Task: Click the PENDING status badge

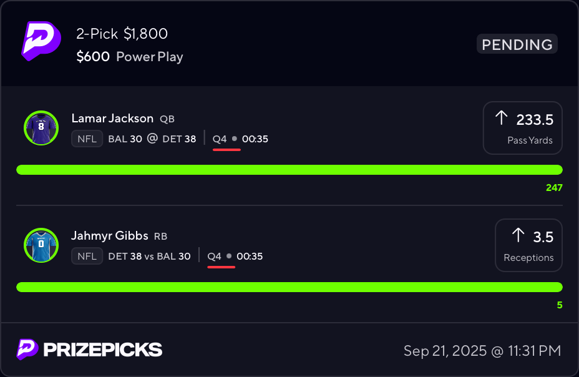Action: click(x=517, y=44)
